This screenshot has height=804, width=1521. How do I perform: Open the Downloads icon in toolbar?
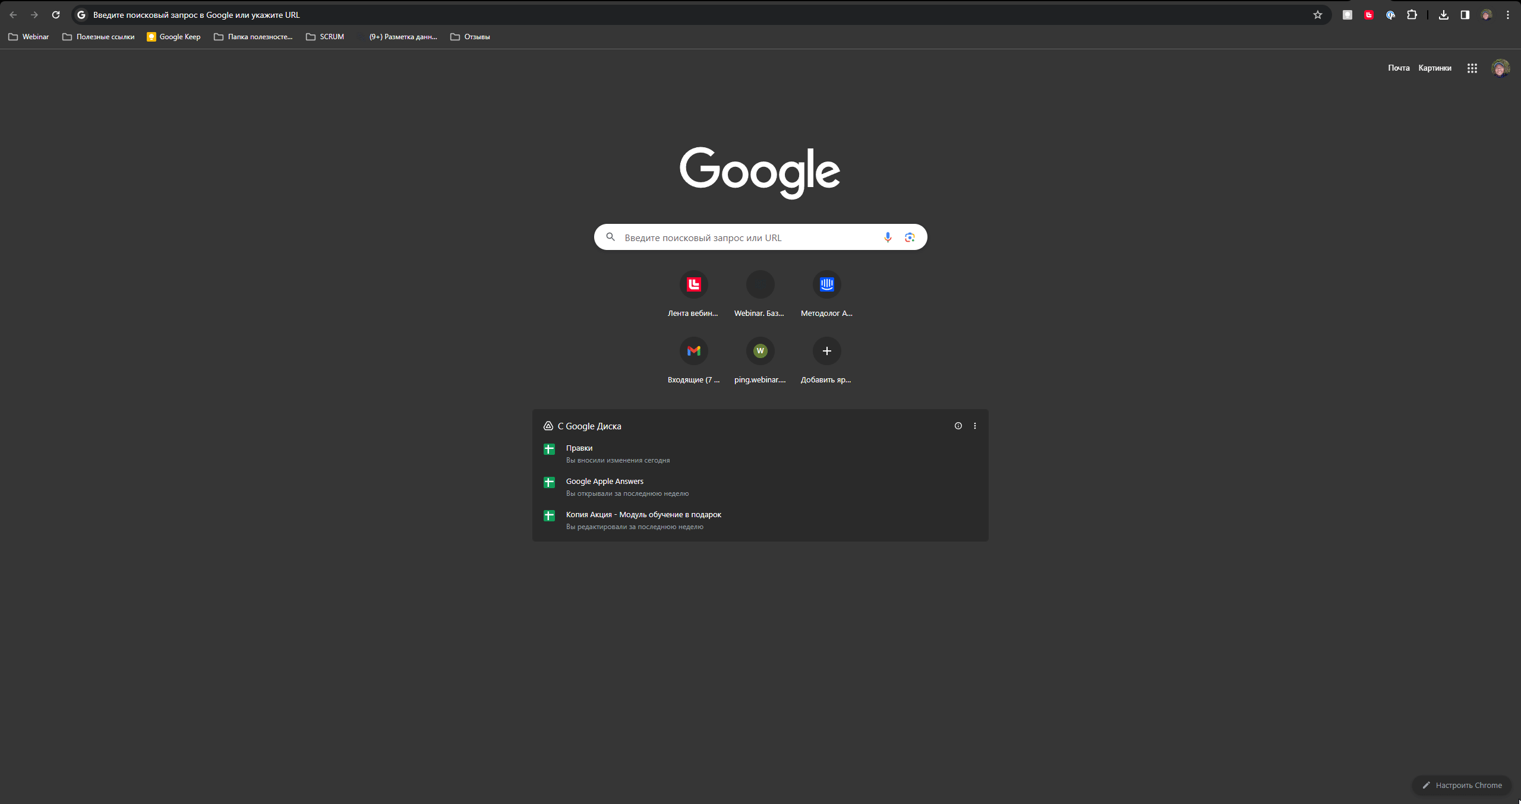pyautogui.click(x=1443, y=15)
